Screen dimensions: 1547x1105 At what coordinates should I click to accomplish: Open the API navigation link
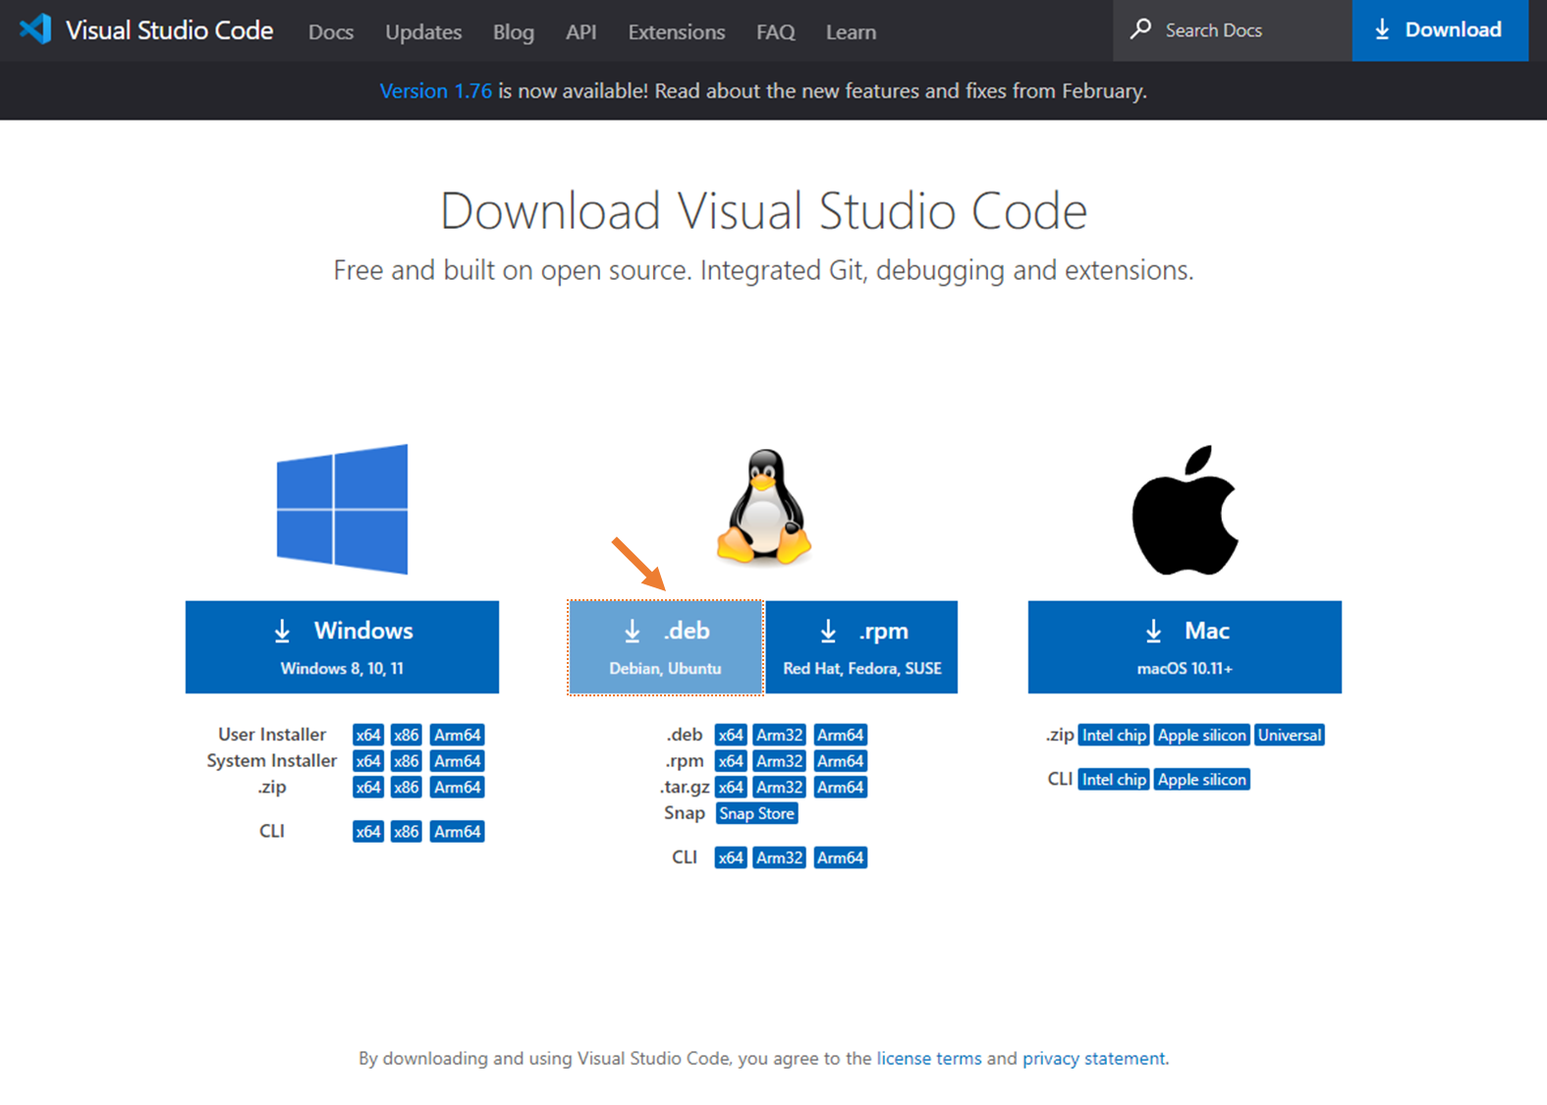pos(580,31)
